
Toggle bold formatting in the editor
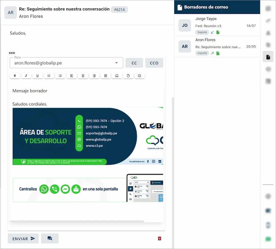pos(15,76)
